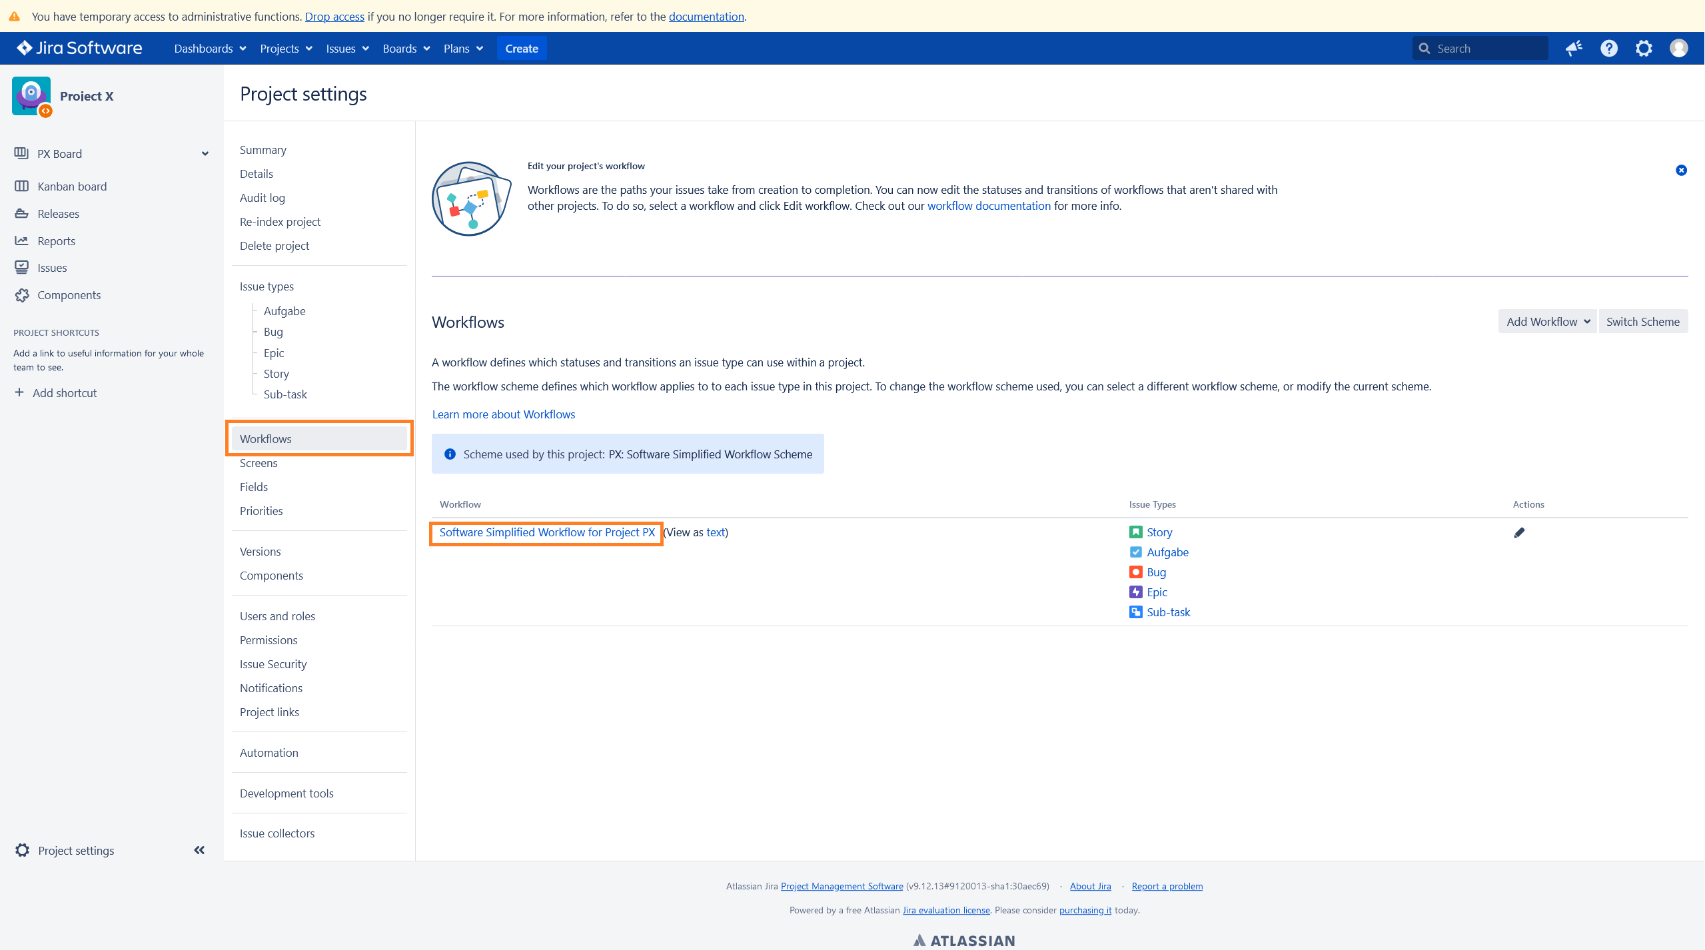The image size is (1705, 950).
Task: Select Sub-task under Issue types tree
Action: coord(285,394)
